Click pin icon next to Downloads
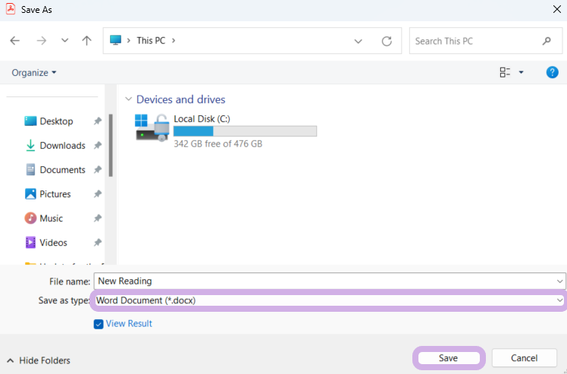 click(x=97, y=146)
